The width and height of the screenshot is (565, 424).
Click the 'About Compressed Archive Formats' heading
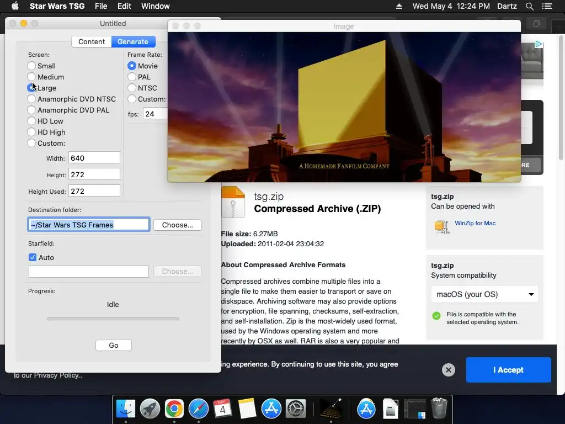(283, 265)
